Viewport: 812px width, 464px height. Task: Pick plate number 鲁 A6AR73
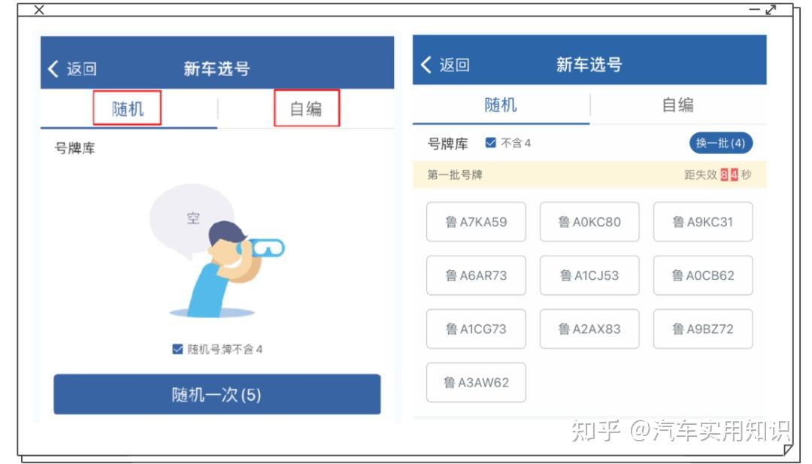[x=476, y=275]
